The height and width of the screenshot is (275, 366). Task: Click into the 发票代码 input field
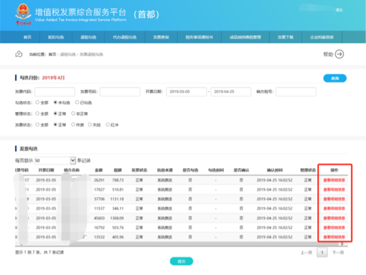coord(55,91)
